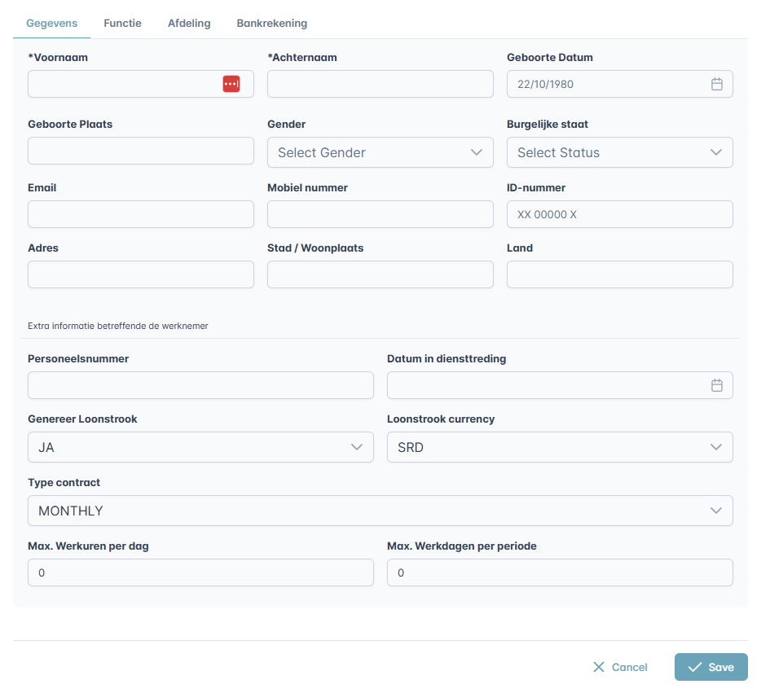Focus the Achternaam input field

(x=380, y=84)
